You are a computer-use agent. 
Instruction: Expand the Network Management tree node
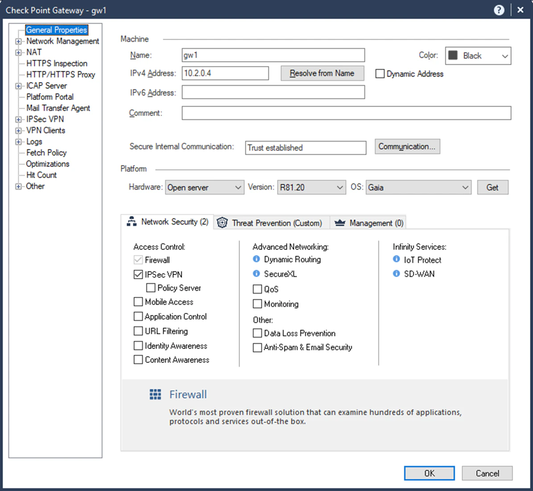coord(18,42)
